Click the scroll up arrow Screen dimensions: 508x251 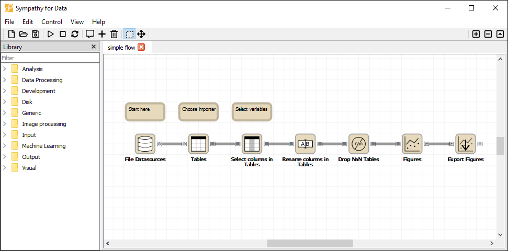500,59
